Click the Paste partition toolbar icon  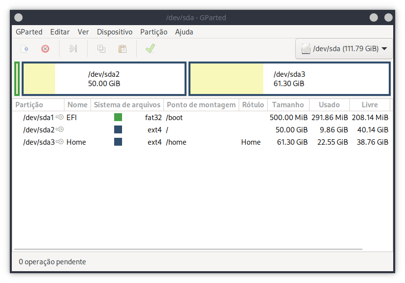[123, 49]
